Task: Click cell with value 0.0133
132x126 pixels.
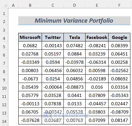Action: coord(75,104)
